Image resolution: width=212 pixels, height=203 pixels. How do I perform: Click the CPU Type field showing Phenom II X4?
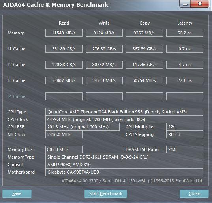point(124,112)
